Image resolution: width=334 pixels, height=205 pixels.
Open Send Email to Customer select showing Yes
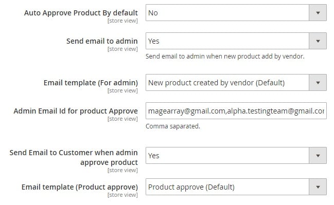236,156
